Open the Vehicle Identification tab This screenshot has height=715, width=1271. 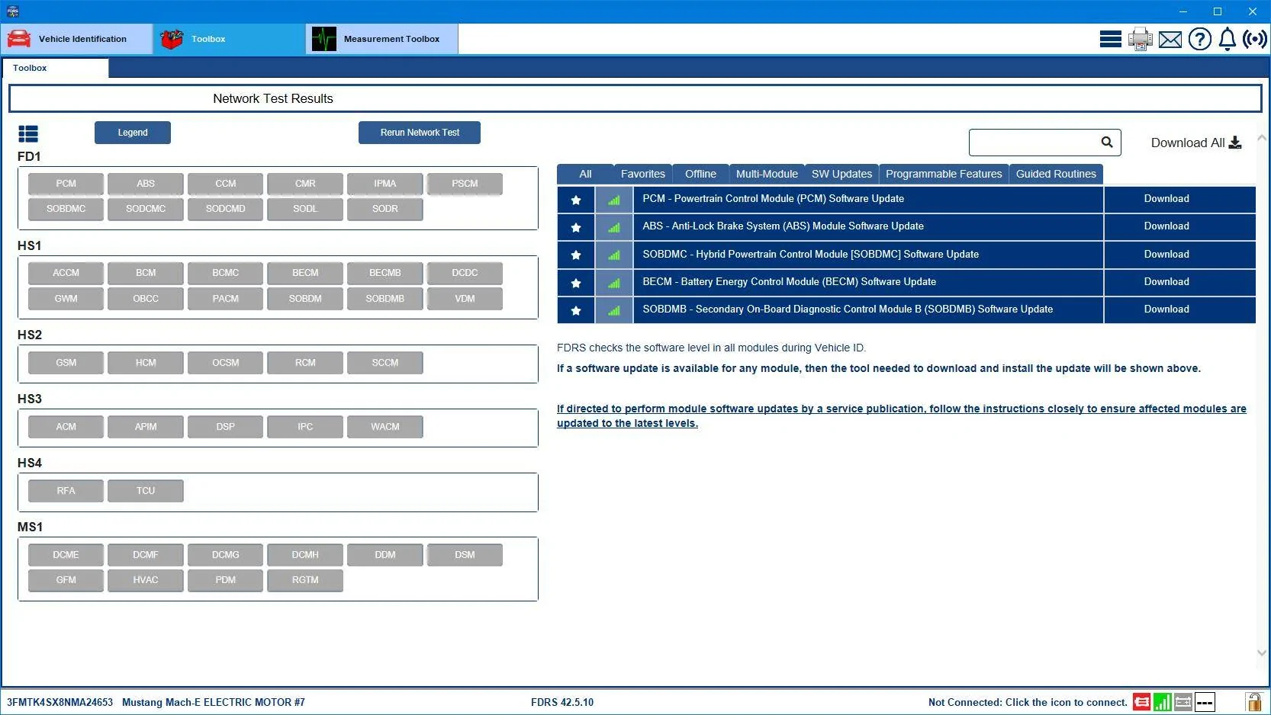coord(76,39)
